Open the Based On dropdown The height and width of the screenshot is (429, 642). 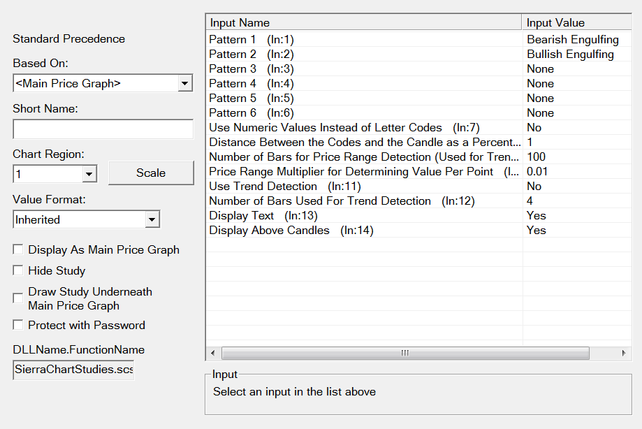point(185,84)
